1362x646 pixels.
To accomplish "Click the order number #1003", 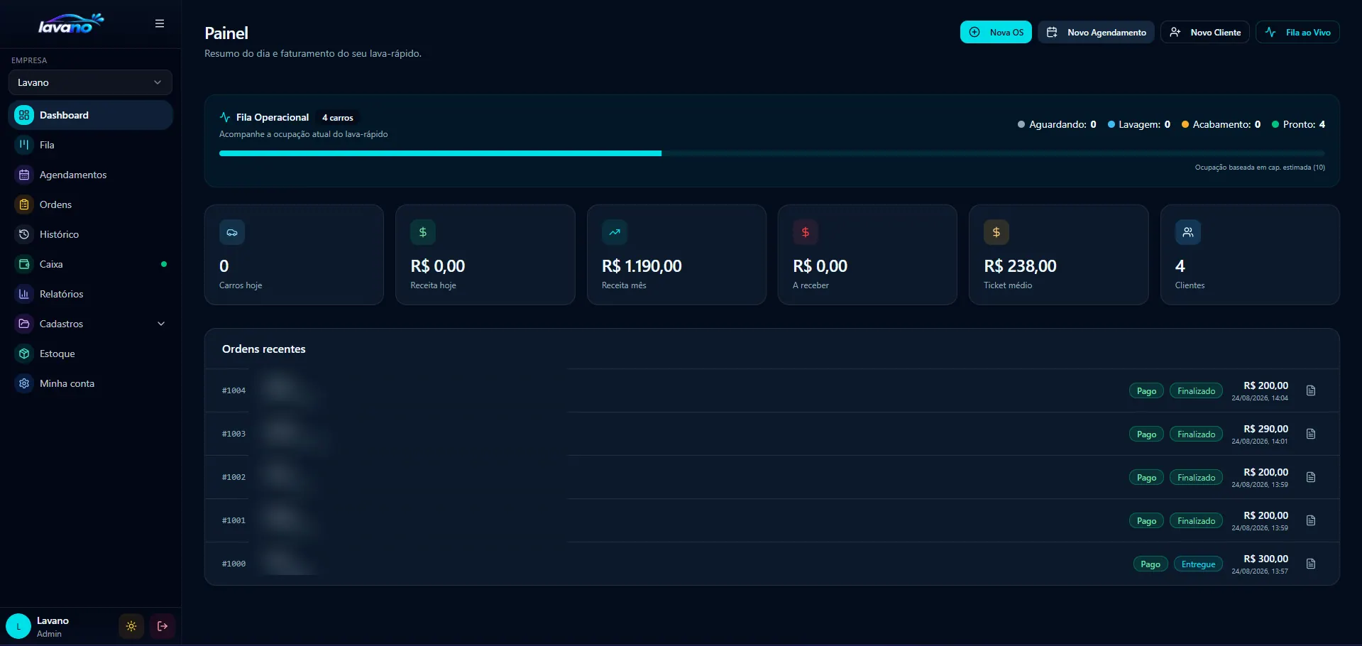I will pos(234,434).
